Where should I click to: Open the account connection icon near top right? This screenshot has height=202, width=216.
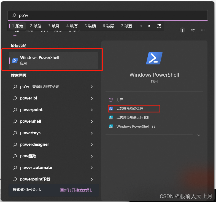click(x=193, y=30)
